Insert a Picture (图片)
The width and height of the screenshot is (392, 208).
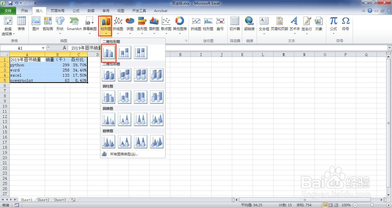pos(36,24)
